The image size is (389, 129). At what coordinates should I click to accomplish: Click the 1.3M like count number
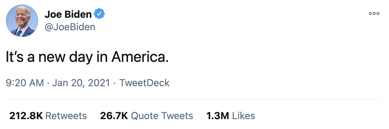click(x=218, y=116)
